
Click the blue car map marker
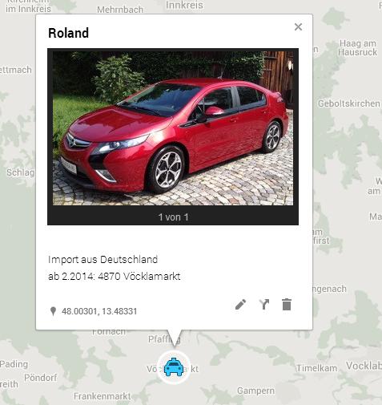(174, 367)
